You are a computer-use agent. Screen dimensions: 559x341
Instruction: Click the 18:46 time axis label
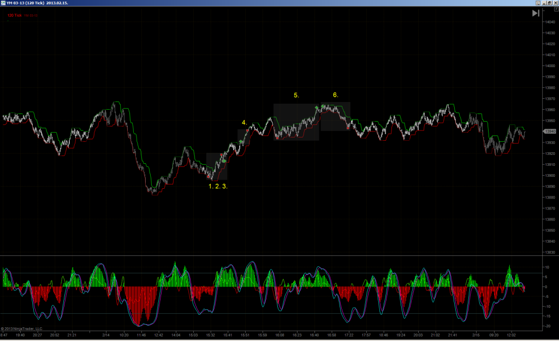click(x=384, y=335)
